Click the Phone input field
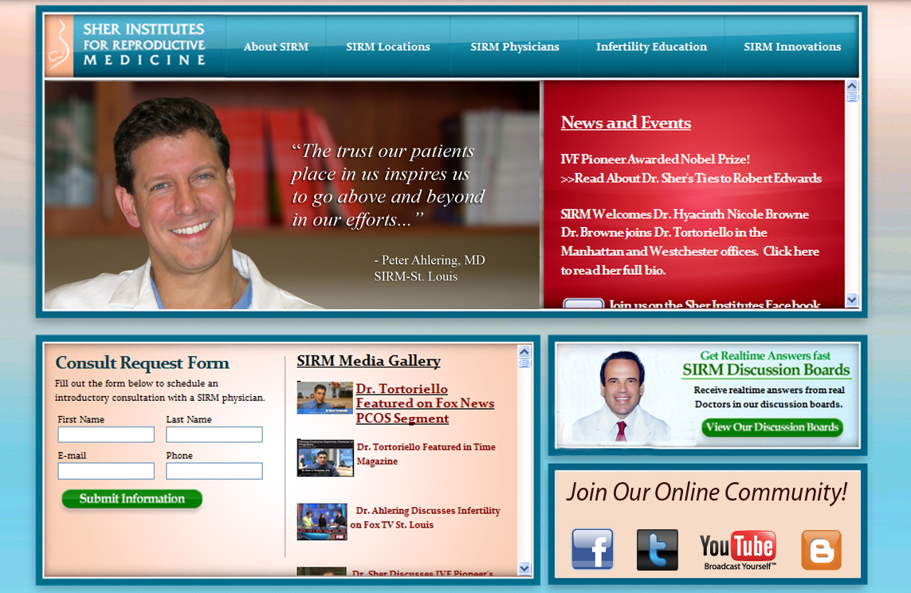Screen dimensions: 911x593 click(214, 470)
